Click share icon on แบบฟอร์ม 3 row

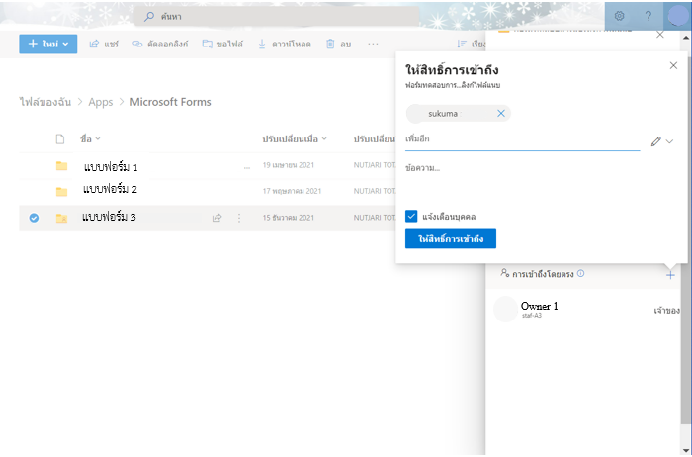coord(216,218)
